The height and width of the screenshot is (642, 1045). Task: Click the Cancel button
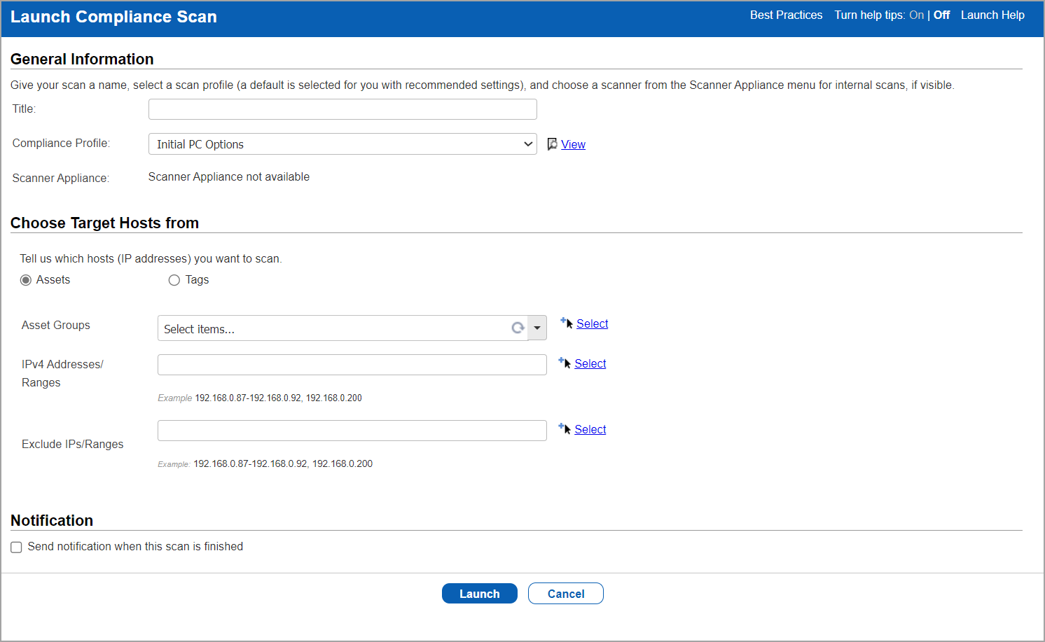(566, 593)
